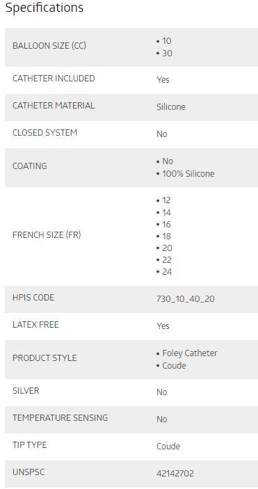
Task: Select the UNSPSC code 42142702
Action: 175,474
